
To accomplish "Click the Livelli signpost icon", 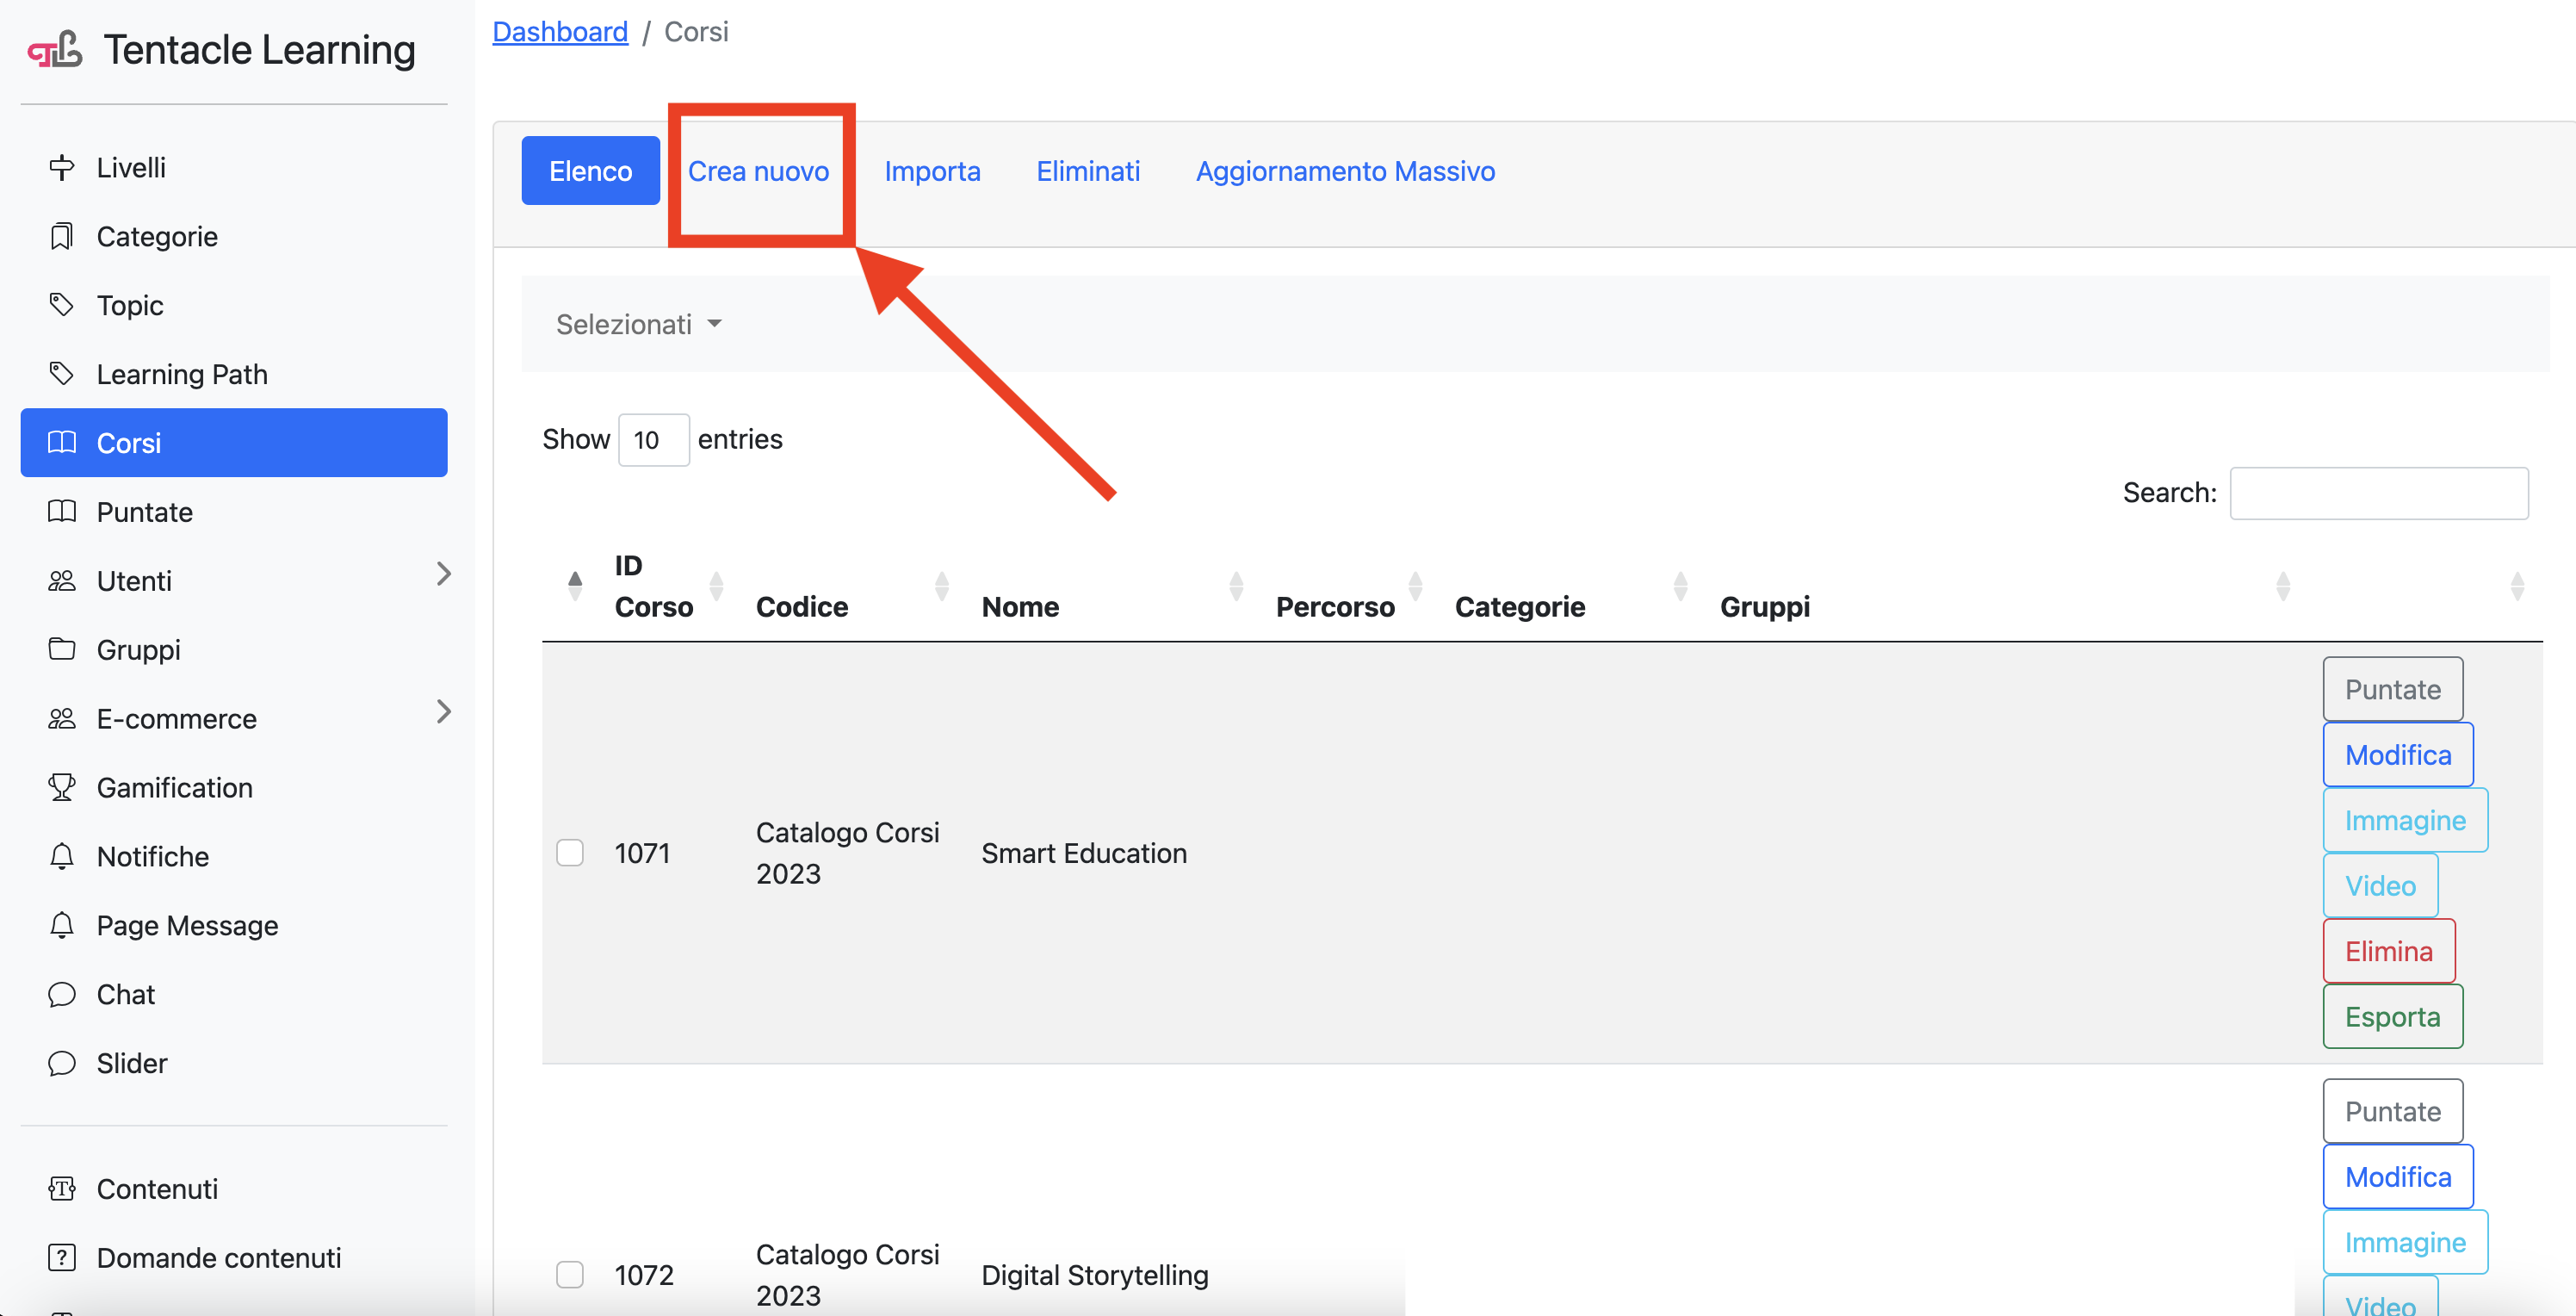I will [62, 167].
